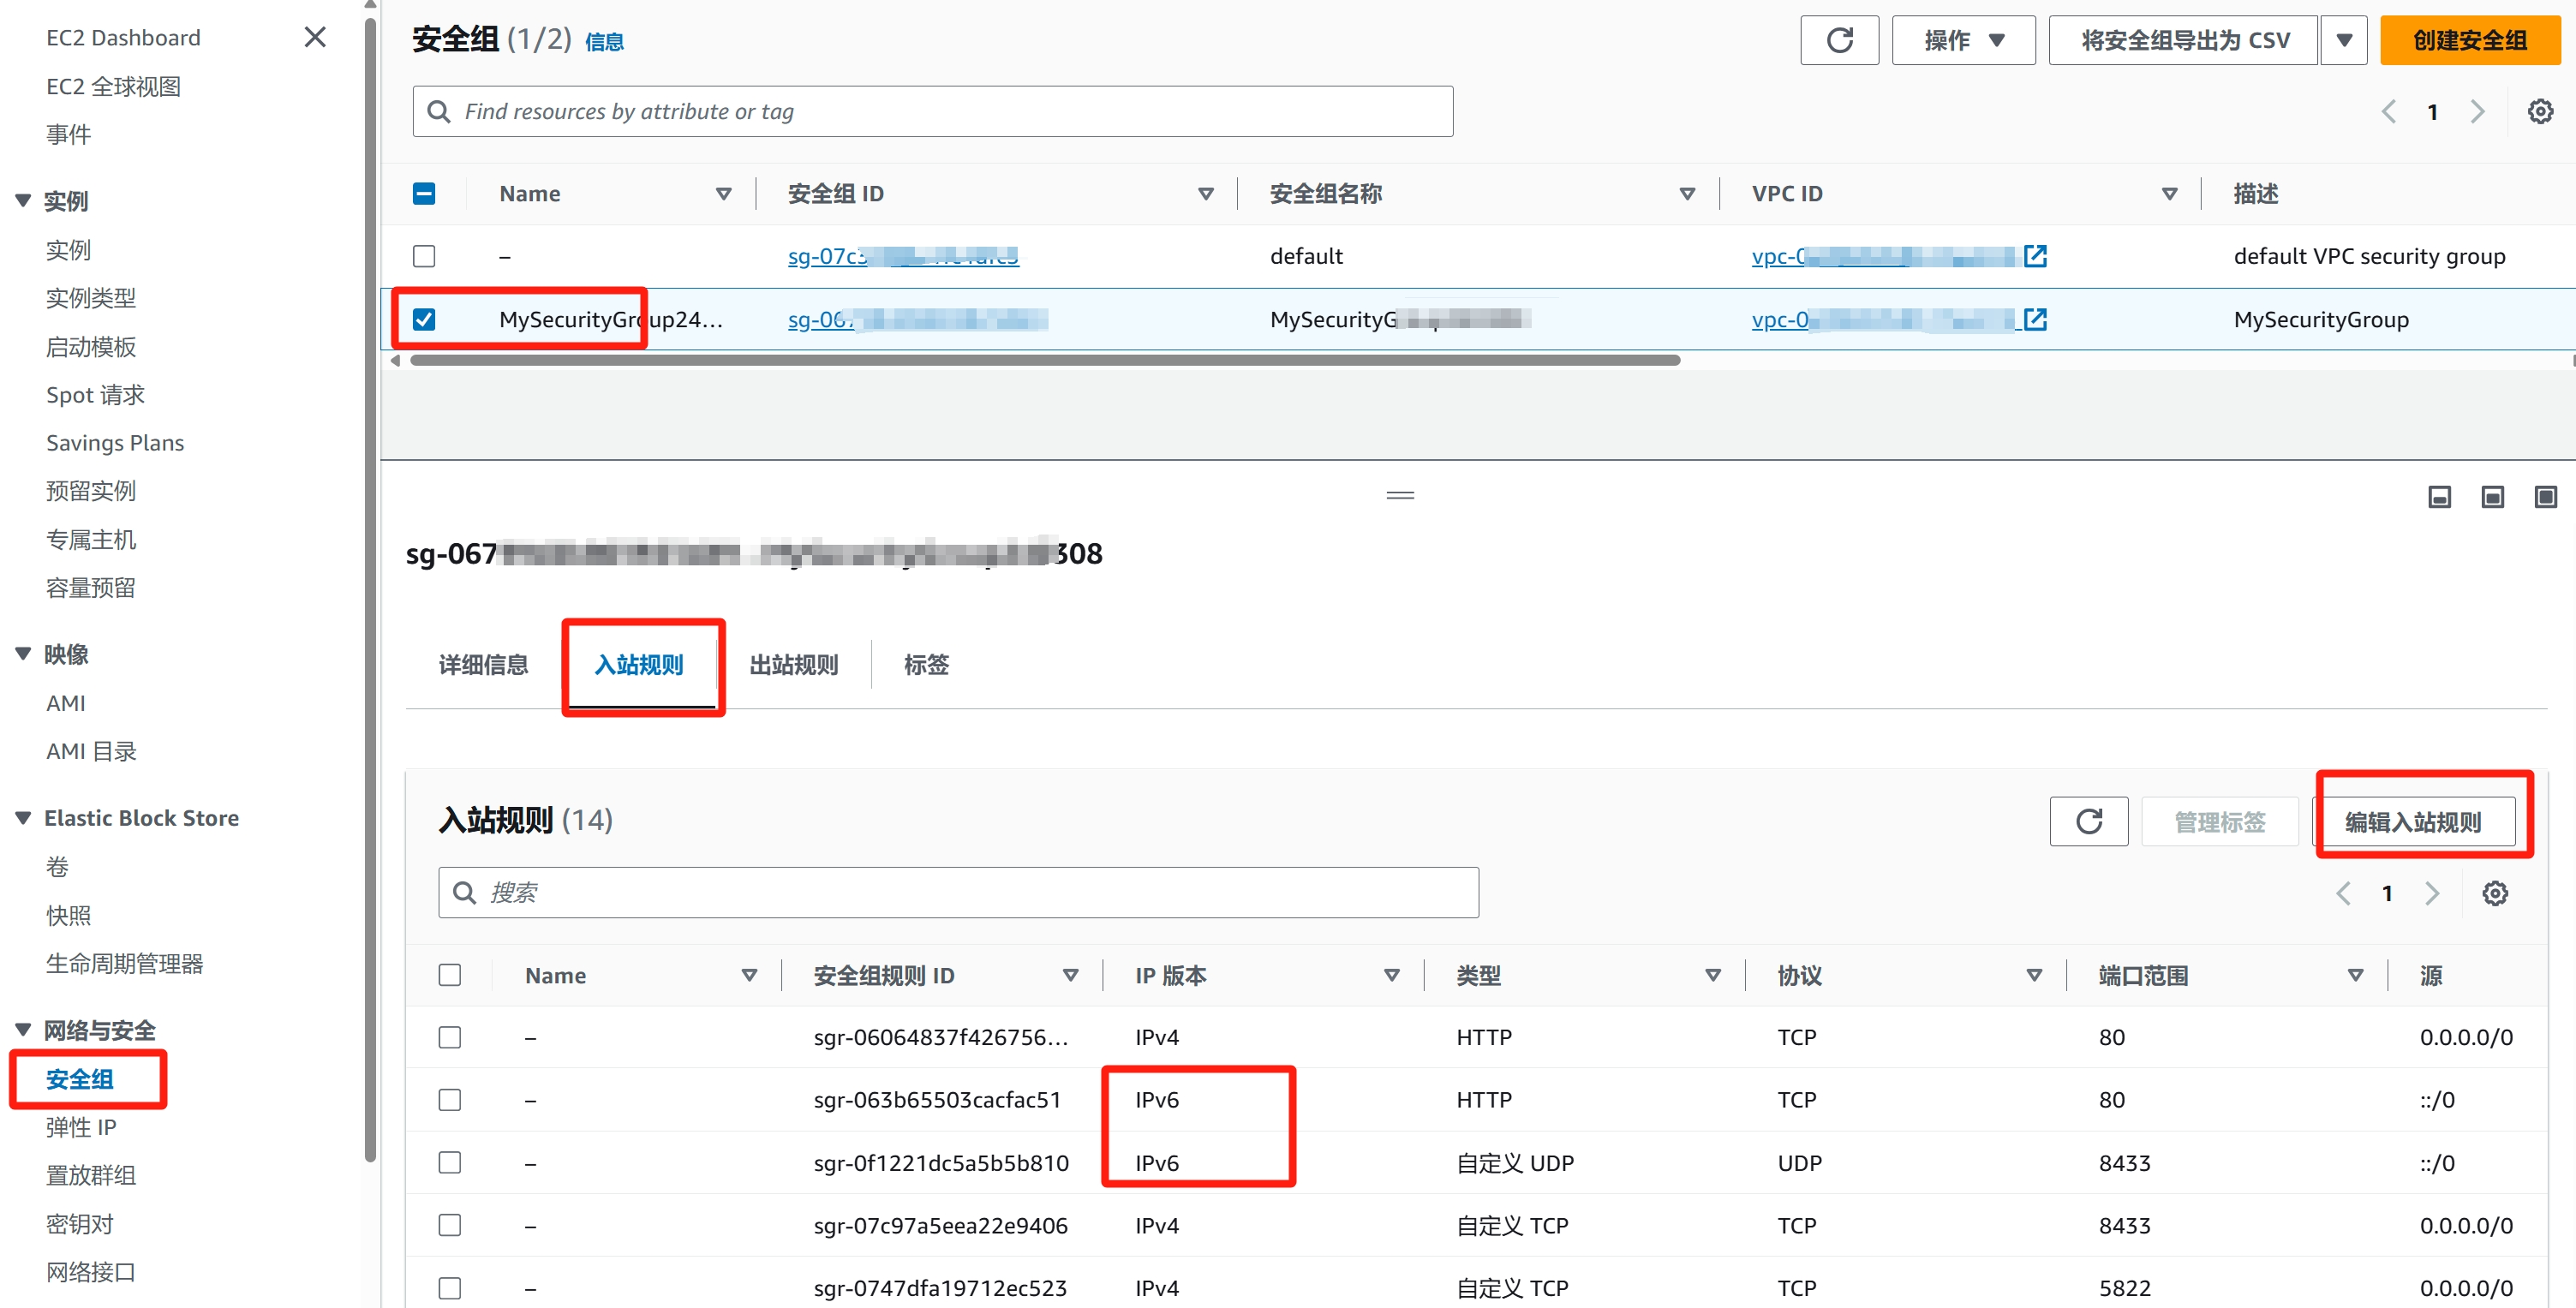Switch to the 出站规则 tab
This screenshot has width=2576, height=1308.
pyautogui.click(x=793, y=664)
